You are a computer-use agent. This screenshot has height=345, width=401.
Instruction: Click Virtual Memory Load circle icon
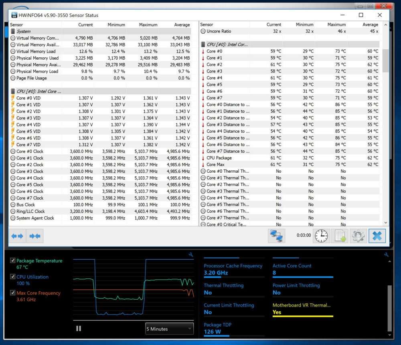click(x=13, y=51)
